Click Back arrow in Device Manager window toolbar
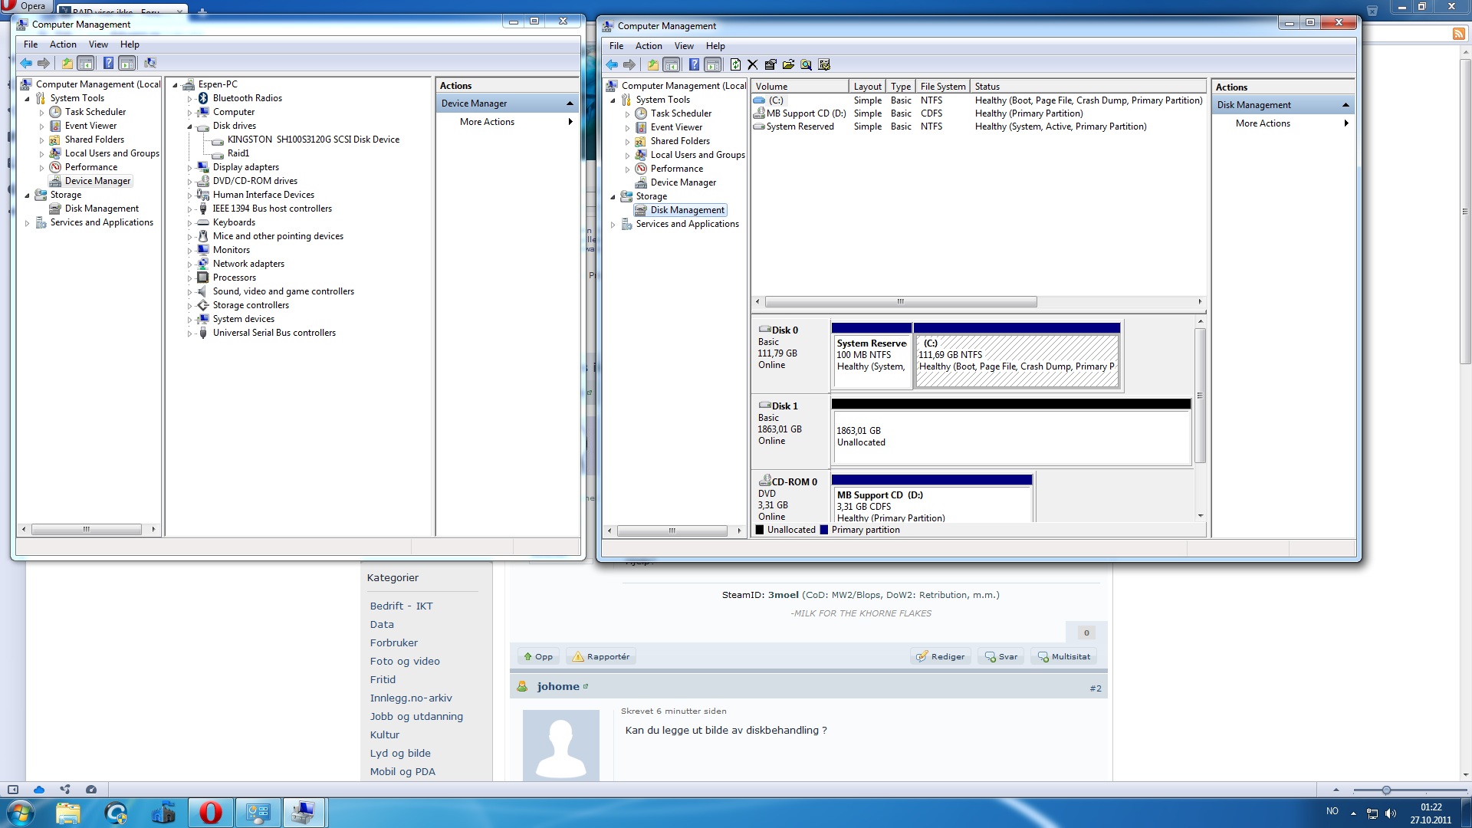Screen dimensions: 1472x828 pos(26,63)
